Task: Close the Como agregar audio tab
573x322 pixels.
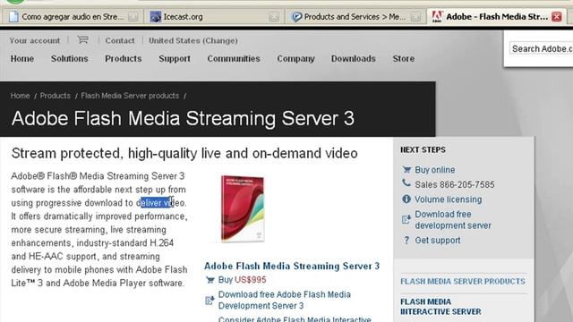Action: coord(133,16)
